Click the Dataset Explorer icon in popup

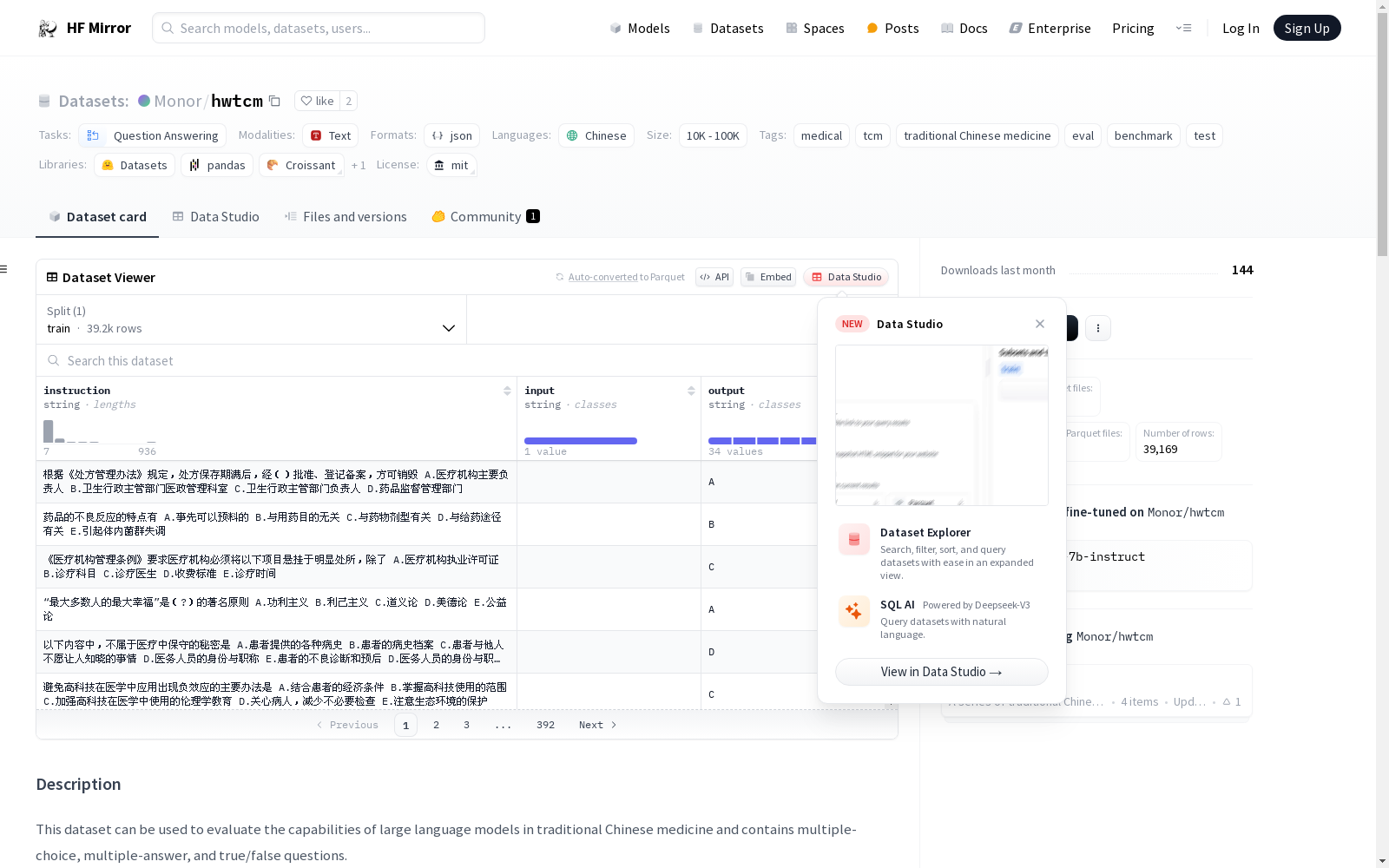pos(854,539)
